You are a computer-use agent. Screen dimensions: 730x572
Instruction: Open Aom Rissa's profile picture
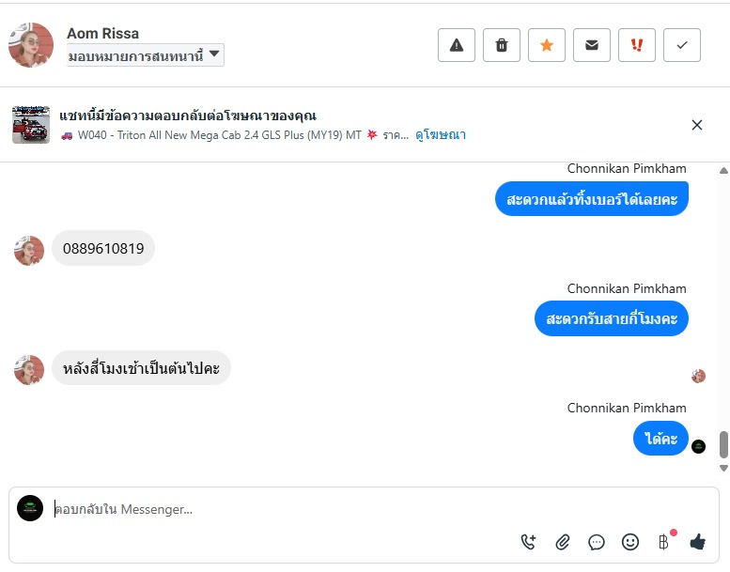click(x=31, y=45)
